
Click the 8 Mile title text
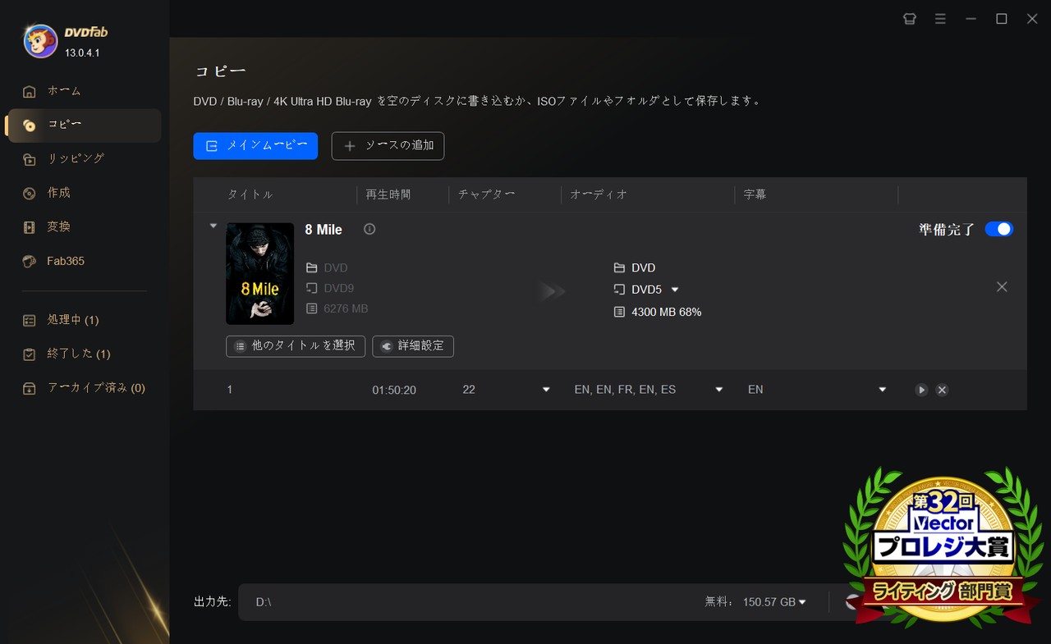(x=324, y=230)
